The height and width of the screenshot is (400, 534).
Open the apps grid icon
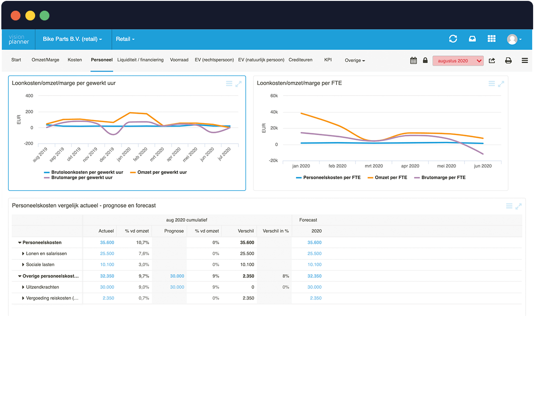pyautogui.click(x=491, y=39)
